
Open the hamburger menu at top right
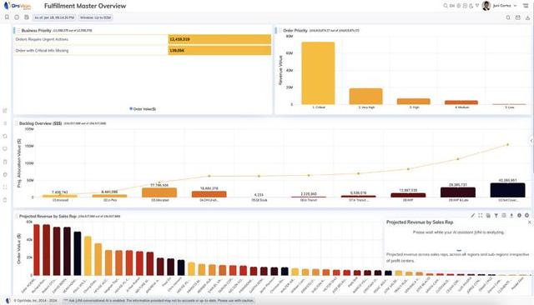(526, 6)
